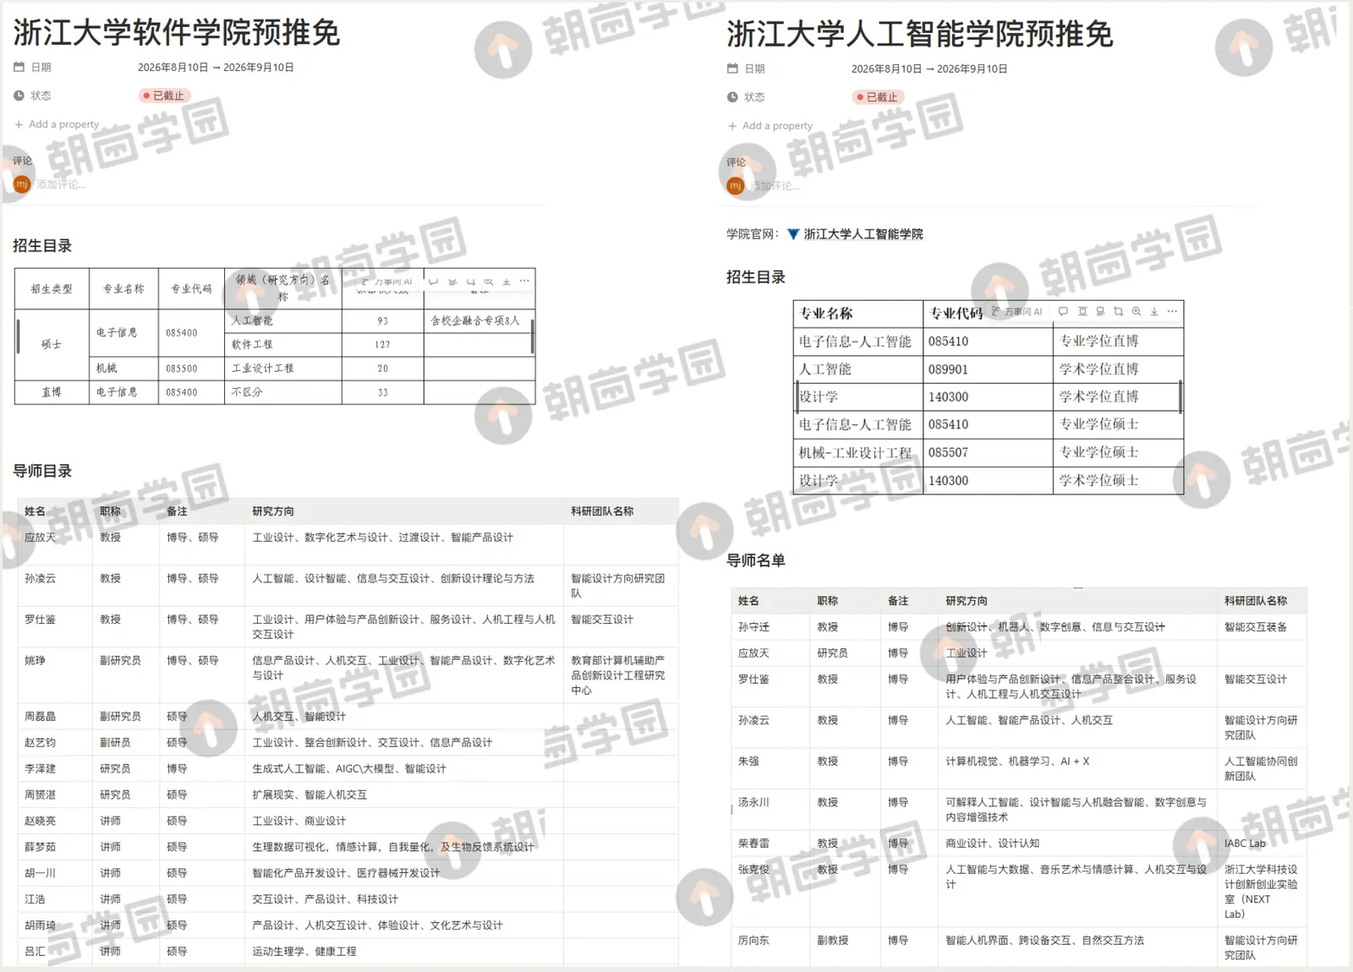Click 薛梦茹 name in 导师目录 table
Image resolution: width=1353 pixels, height=972 pixels.
[x=40, y=847]
